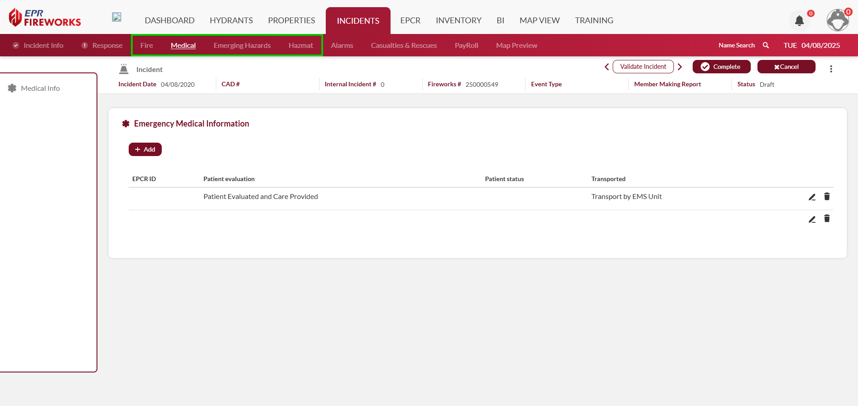The height and width of the screenshot is (406, 858).
Task: Open the three-dot more options menu
Action: point(831,69)
